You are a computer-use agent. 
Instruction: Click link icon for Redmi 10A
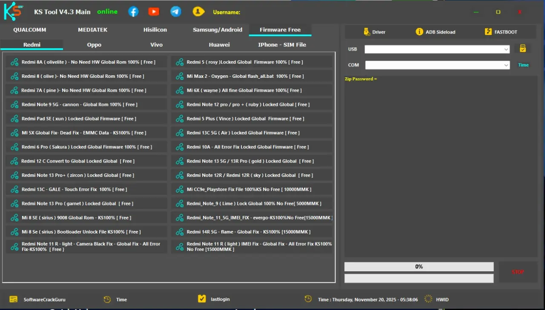(180, 147)
